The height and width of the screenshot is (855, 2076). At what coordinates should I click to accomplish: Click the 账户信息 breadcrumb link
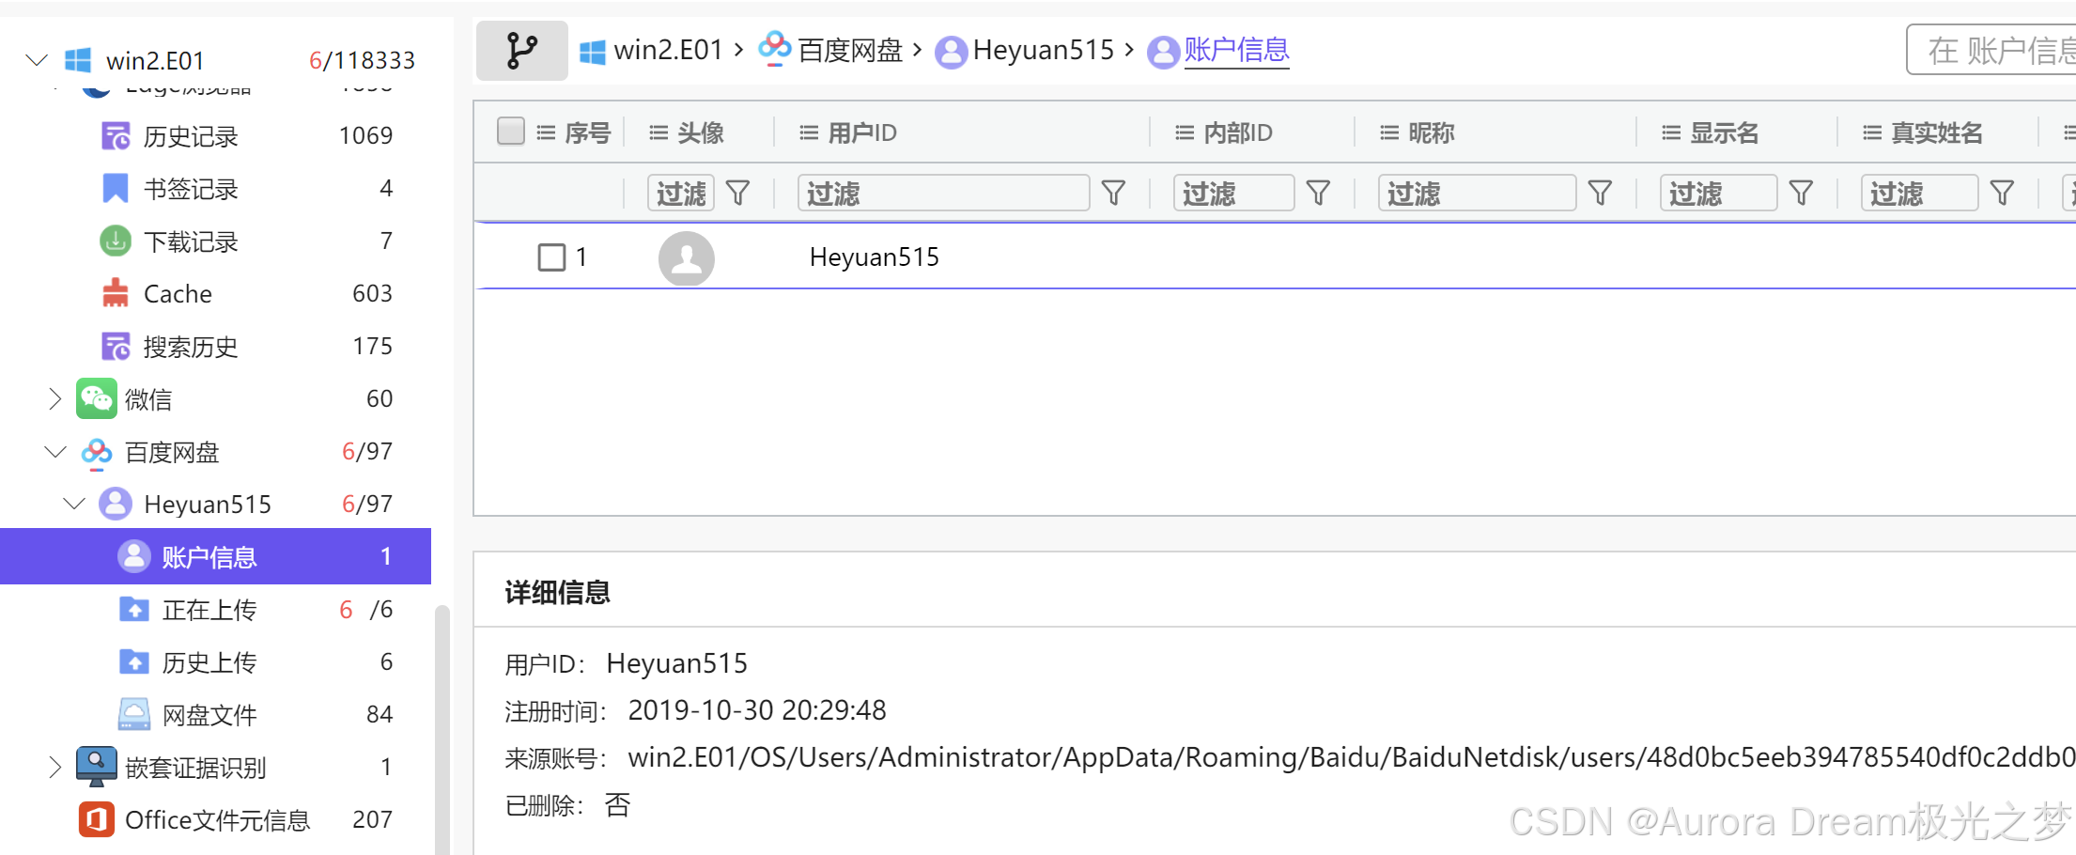pos(1236,50)
